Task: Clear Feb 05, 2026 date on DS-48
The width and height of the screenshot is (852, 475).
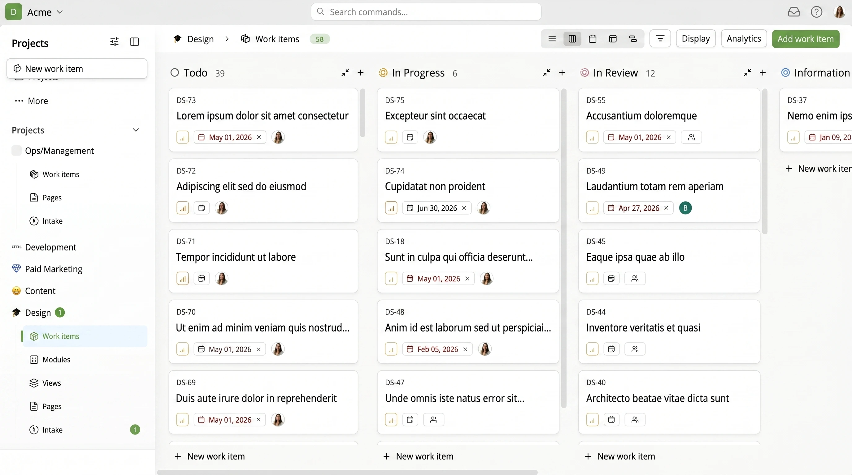Action: (465, 349)
